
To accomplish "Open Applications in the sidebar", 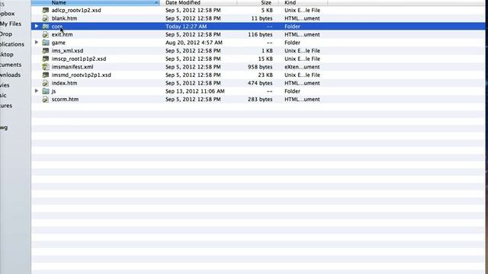I will coord(12,44).
